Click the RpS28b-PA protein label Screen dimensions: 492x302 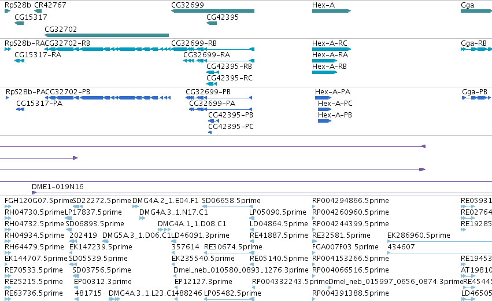25,92
